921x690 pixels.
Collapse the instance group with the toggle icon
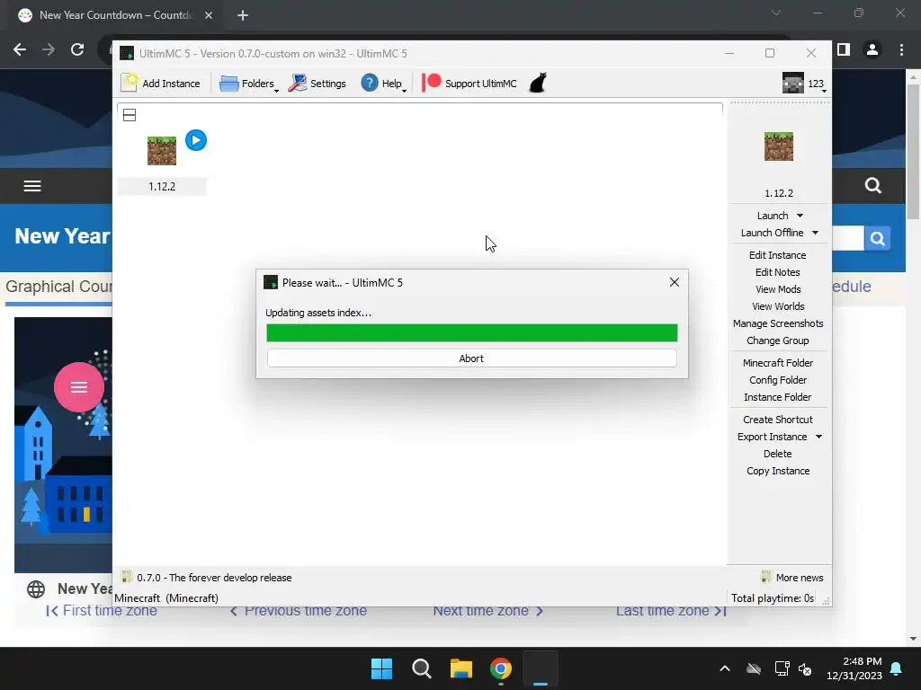point(130,115)
